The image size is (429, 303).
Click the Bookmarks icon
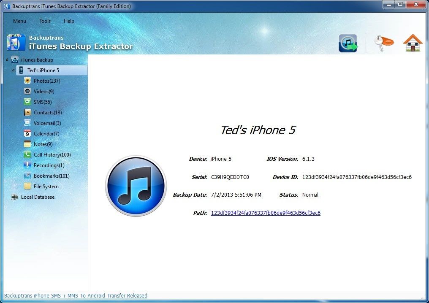[27, 176]
